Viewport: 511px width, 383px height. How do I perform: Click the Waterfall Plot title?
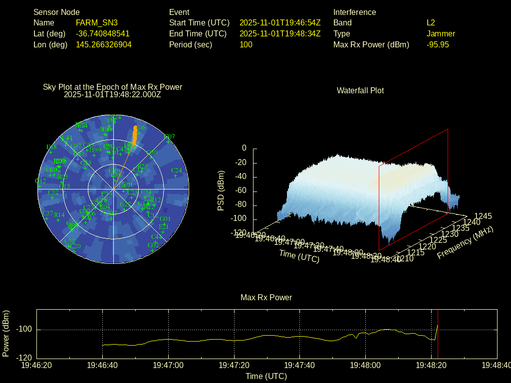click(x=360, y=90)
